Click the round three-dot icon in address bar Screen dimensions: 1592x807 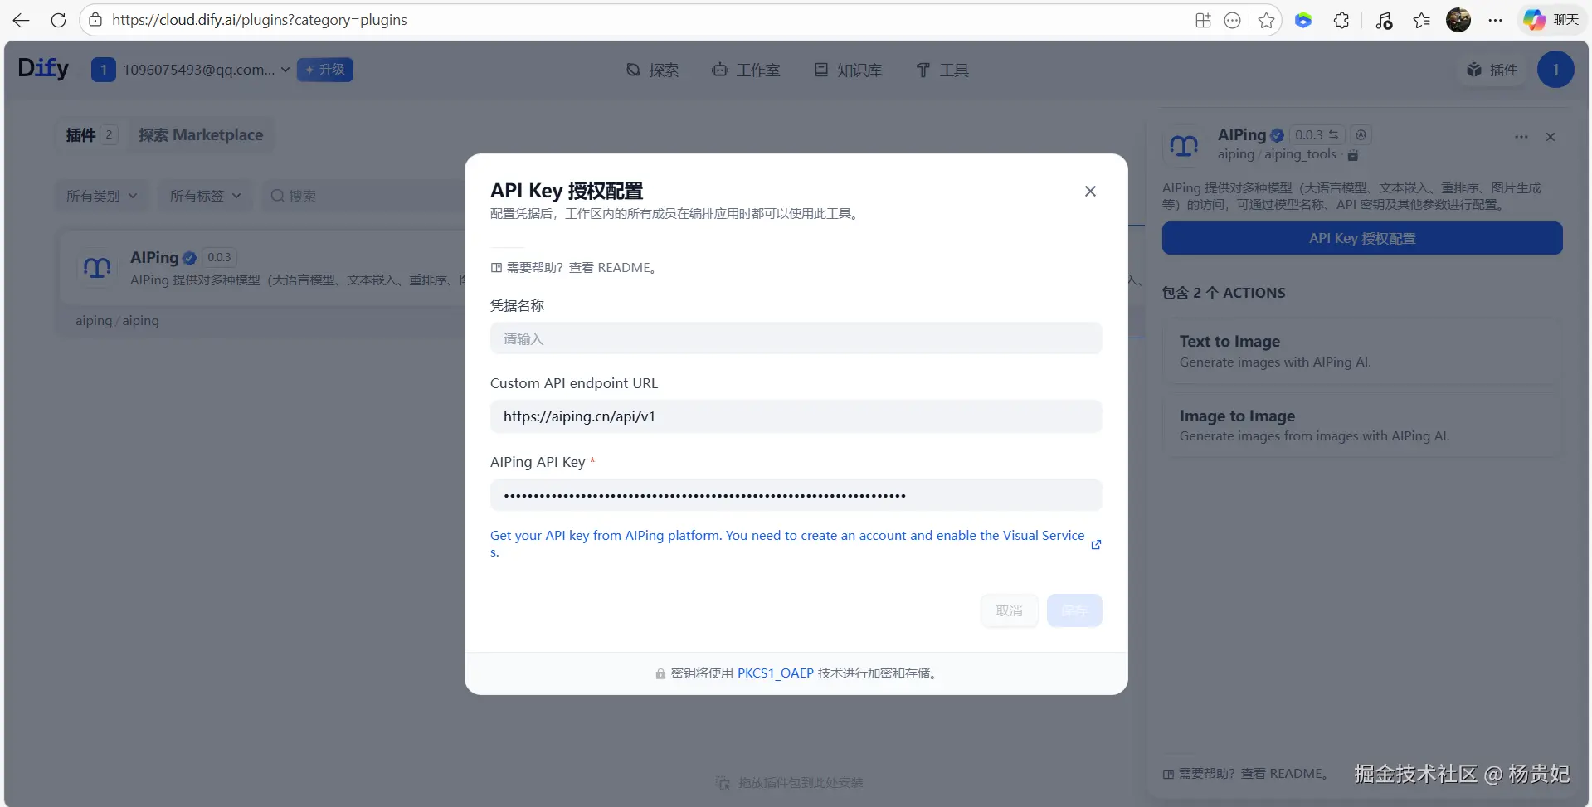click(1233, 20)
